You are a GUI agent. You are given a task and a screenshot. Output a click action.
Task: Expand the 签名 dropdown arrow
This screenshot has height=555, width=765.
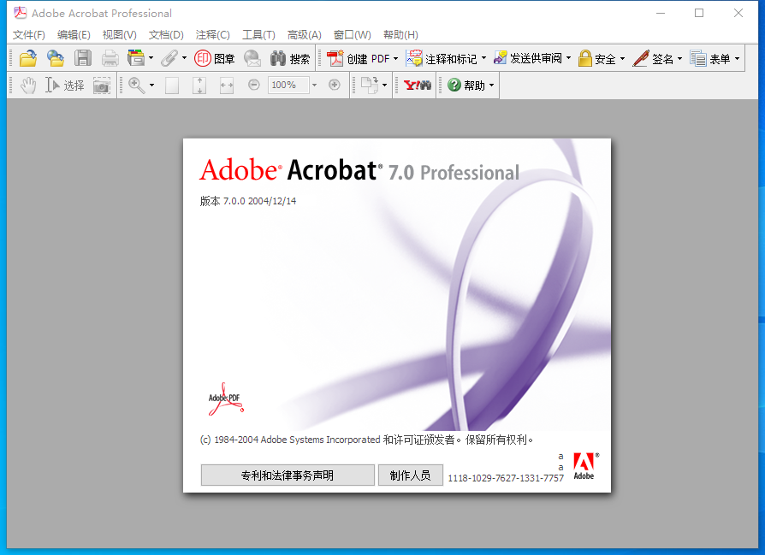[679, 58]
